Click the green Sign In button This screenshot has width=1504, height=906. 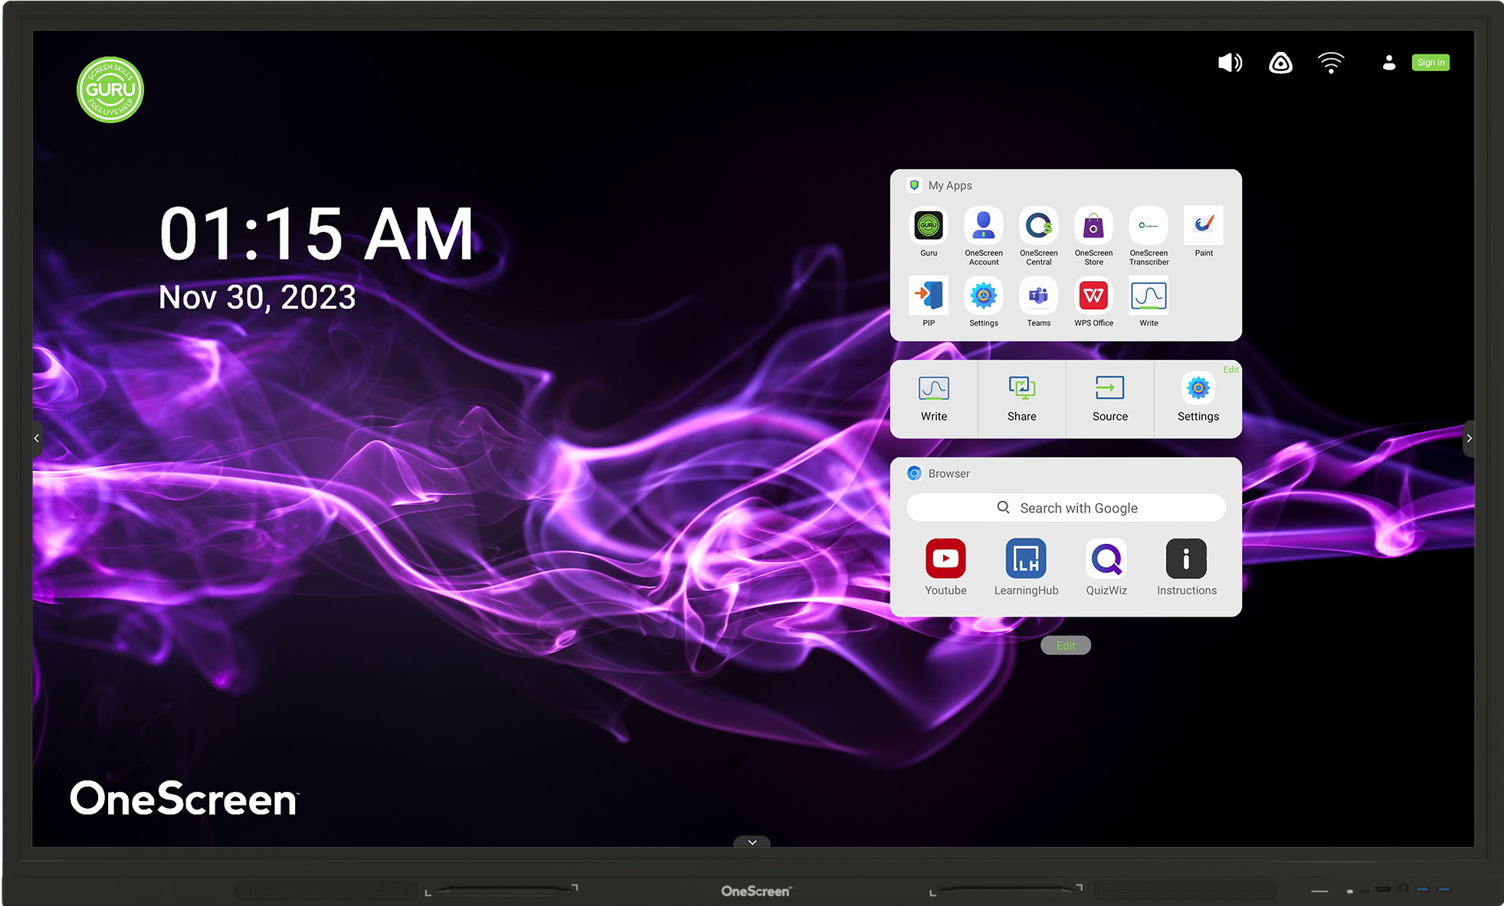click(1430, 63)
